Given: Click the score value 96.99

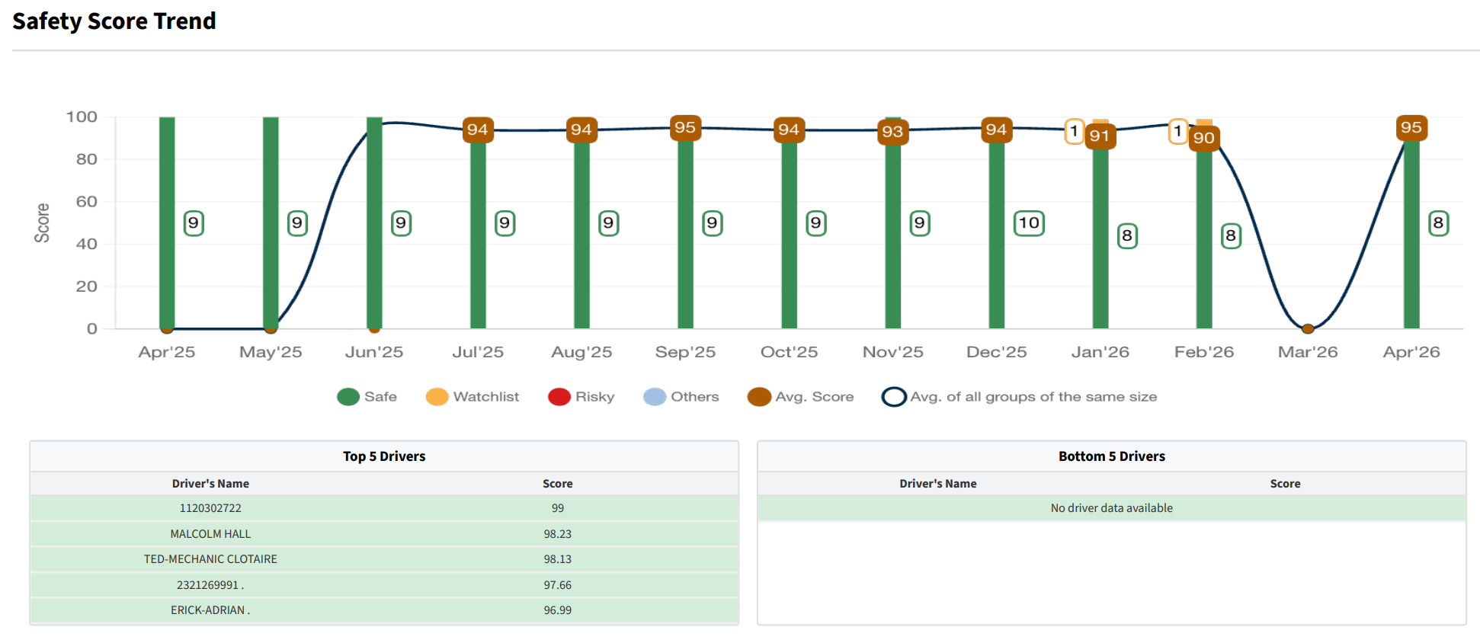Looking at the screenshot, I should point(558,610).
